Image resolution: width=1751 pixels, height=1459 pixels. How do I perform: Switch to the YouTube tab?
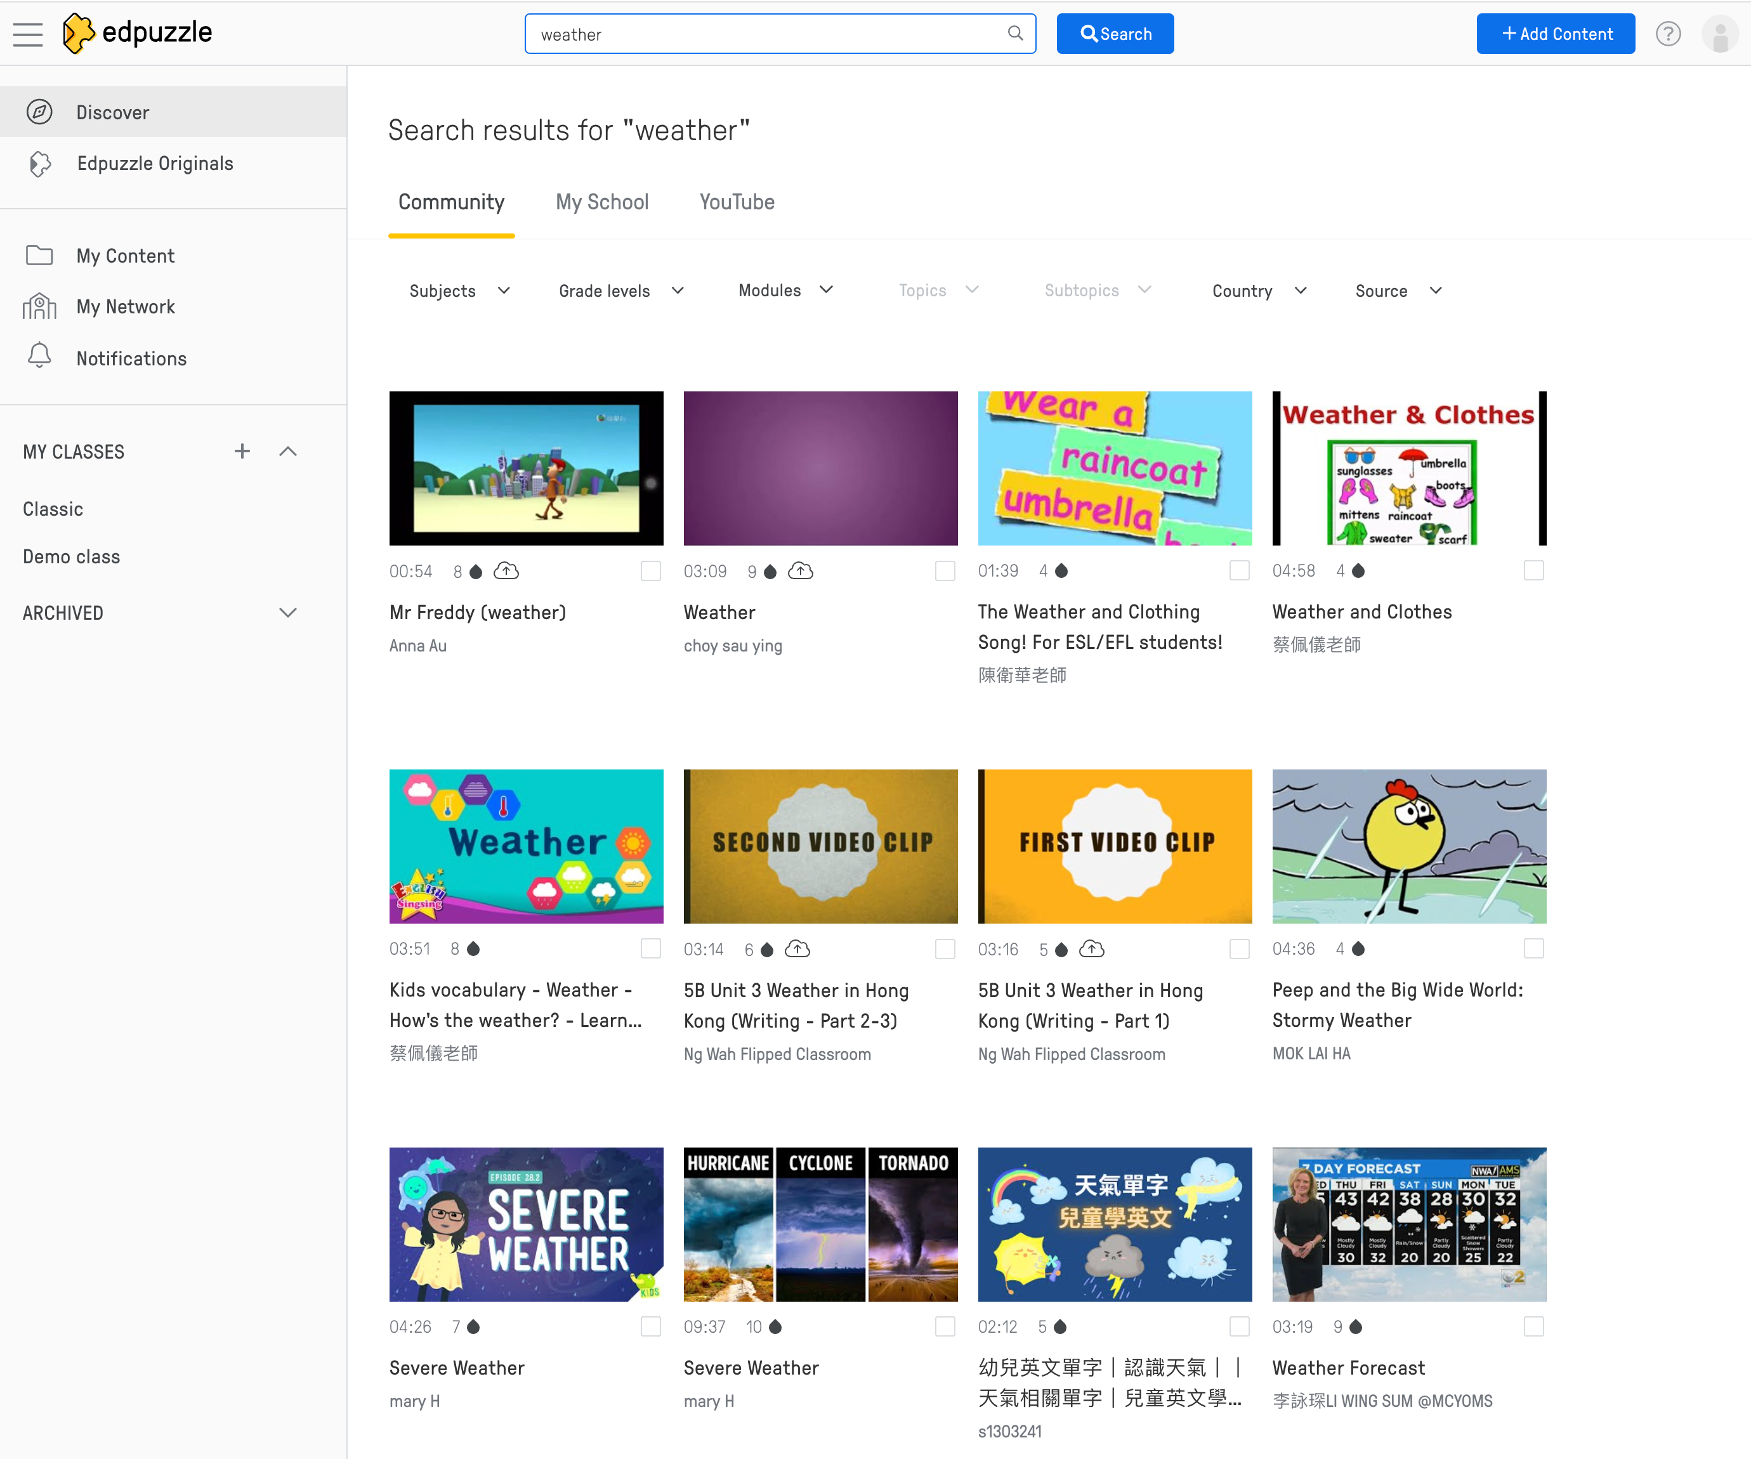pos(737,202)
